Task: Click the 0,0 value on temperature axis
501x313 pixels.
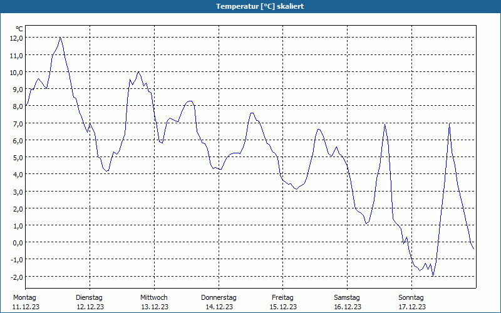Action: click(18, 242)
